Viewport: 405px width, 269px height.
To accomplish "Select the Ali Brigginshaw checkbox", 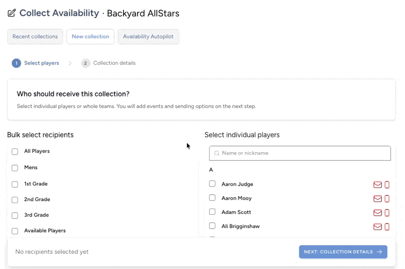I will point(212,225).
